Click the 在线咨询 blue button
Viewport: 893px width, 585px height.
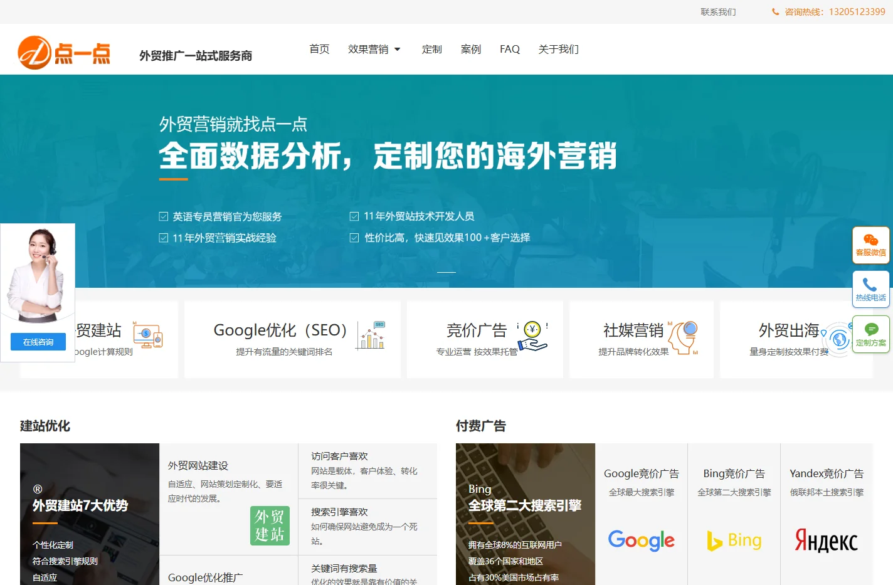point(38,342)
